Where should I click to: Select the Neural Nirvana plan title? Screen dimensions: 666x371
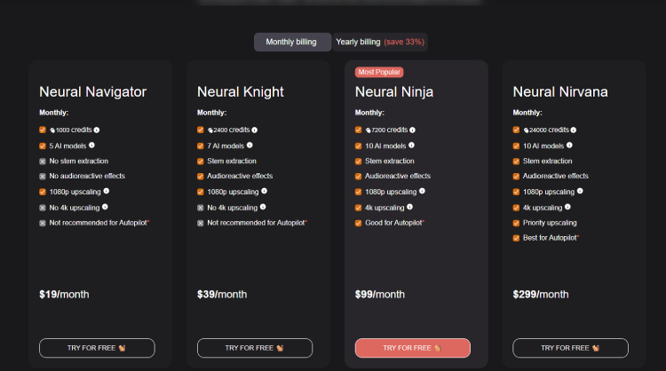coord(560,91)
